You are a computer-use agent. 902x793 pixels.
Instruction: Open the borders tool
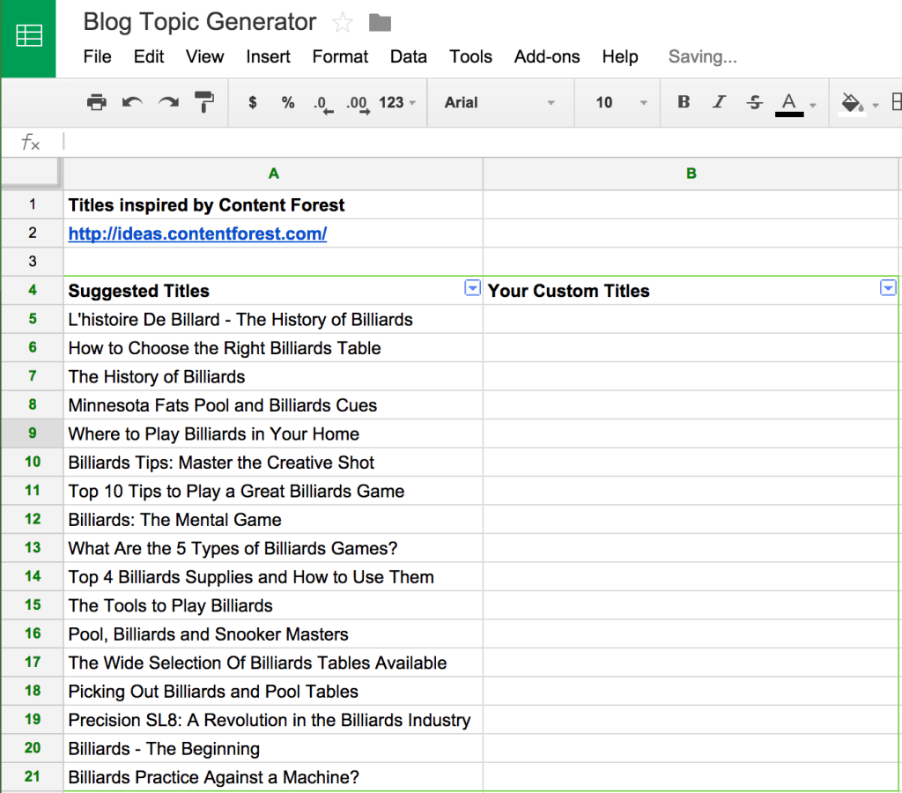pyautogui.click(x=896, y=102)
